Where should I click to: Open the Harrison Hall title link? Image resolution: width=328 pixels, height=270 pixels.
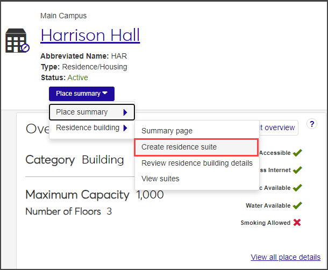(x=90, y=35)
